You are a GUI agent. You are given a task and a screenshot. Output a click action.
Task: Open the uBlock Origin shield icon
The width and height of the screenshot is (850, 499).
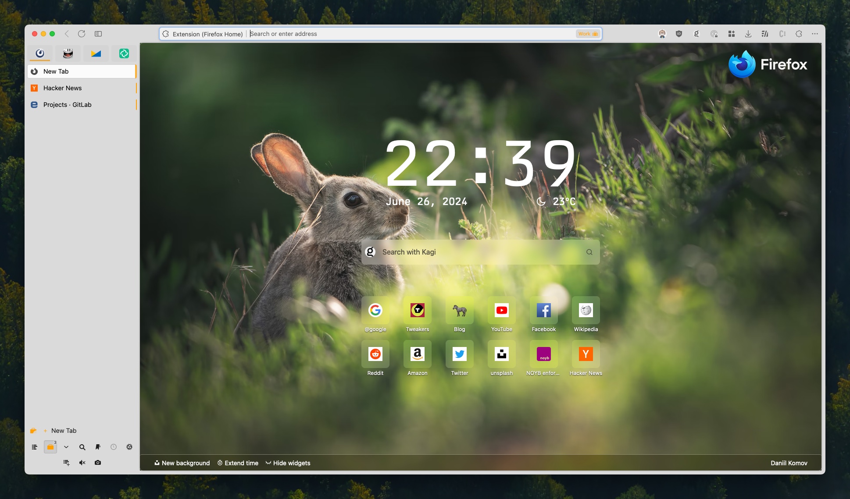[x=679, y=34]
